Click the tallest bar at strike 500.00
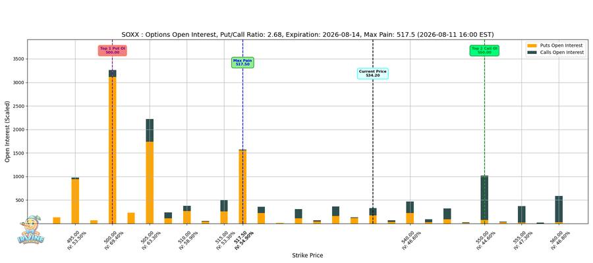The width and height of the screenshot is (593, 263). (112, 147)
